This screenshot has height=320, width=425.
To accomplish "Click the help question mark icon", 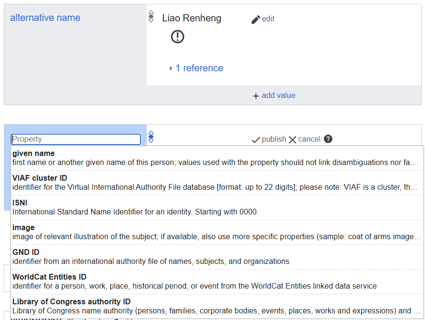I will point(328,139).
